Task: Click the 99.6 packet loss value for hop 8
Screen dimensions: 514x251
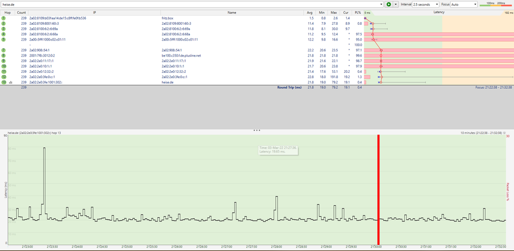Action: pos(359,55)
